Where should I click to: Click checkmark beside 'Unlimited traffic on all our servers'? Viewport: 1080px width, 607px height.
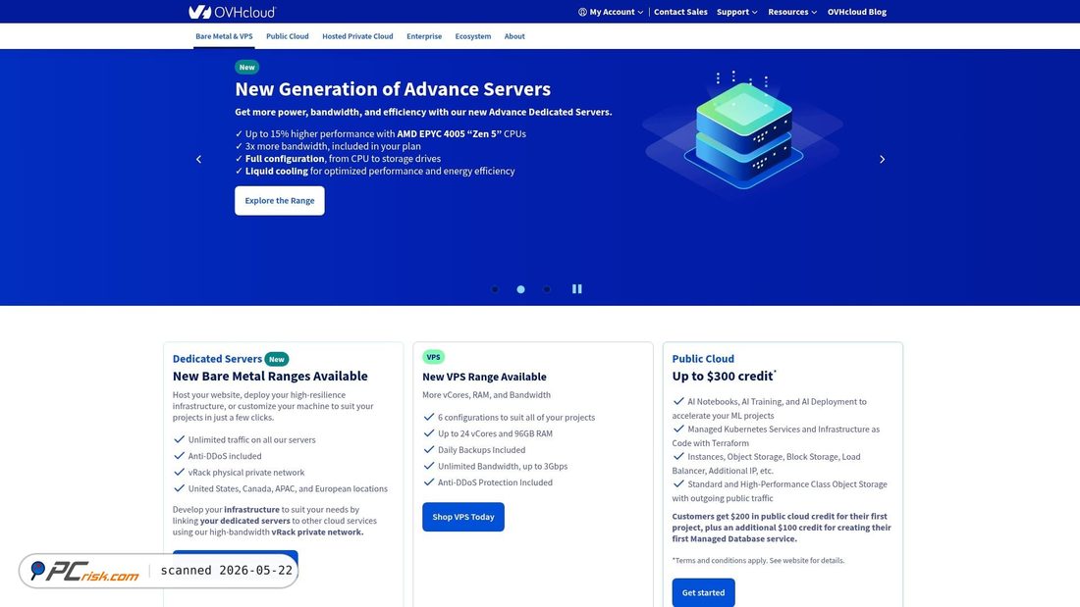(179, 439)
